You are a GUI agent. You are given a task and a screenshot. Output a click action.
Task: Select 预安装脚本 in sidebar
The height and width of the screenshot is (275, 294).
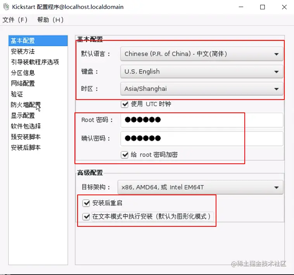[x=38, y=137]
